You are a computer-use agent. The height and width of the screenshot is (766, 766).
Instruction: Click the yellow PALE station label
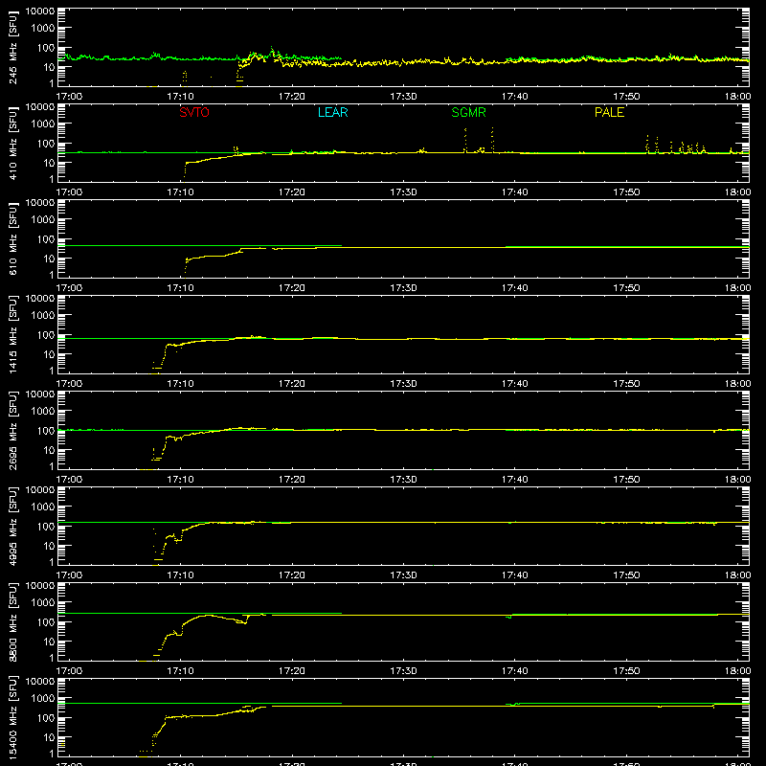pyautogui.click(x=609, y=112)
